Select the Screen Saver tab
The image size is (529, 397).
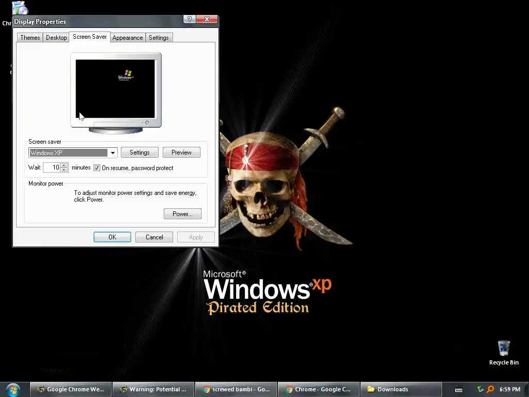click(90, 37)
